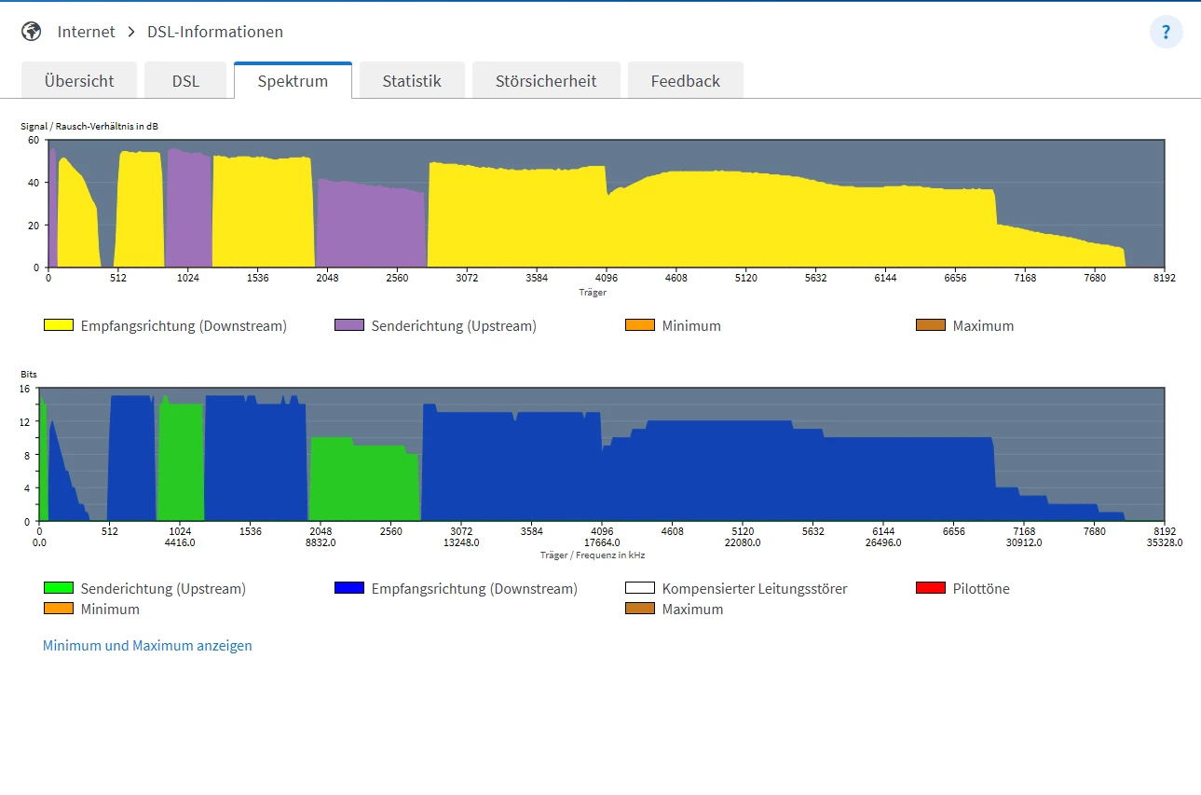Click the DSL-Informationen breadcrumb text
The image size is (1201, 795).
pos(215,32)
